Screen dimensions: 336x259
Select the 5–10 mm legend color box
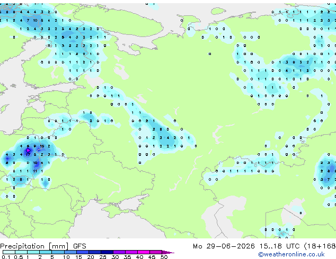pyautogui.click(x=58, y=252)
